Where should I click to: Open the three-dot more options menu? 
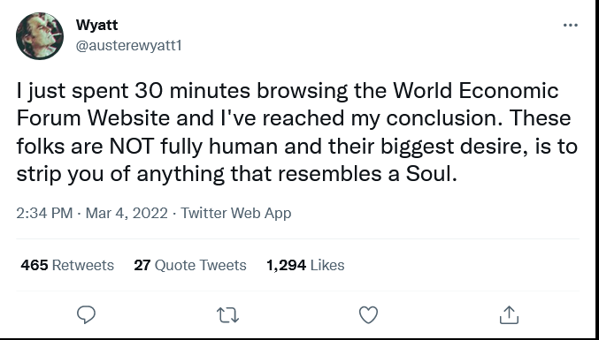coord(571,25)
